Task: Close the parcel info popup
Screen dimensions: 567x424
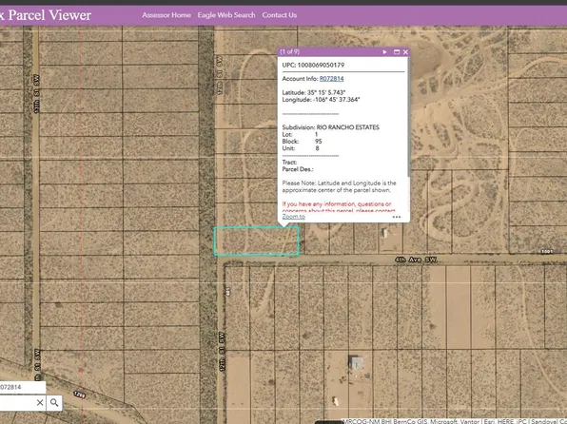Action: click(405, 52)
